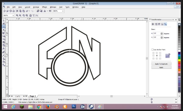Select the Pick tool in toolbox
The height and width of the screenshot is (111, 183).
click(4, 20)
